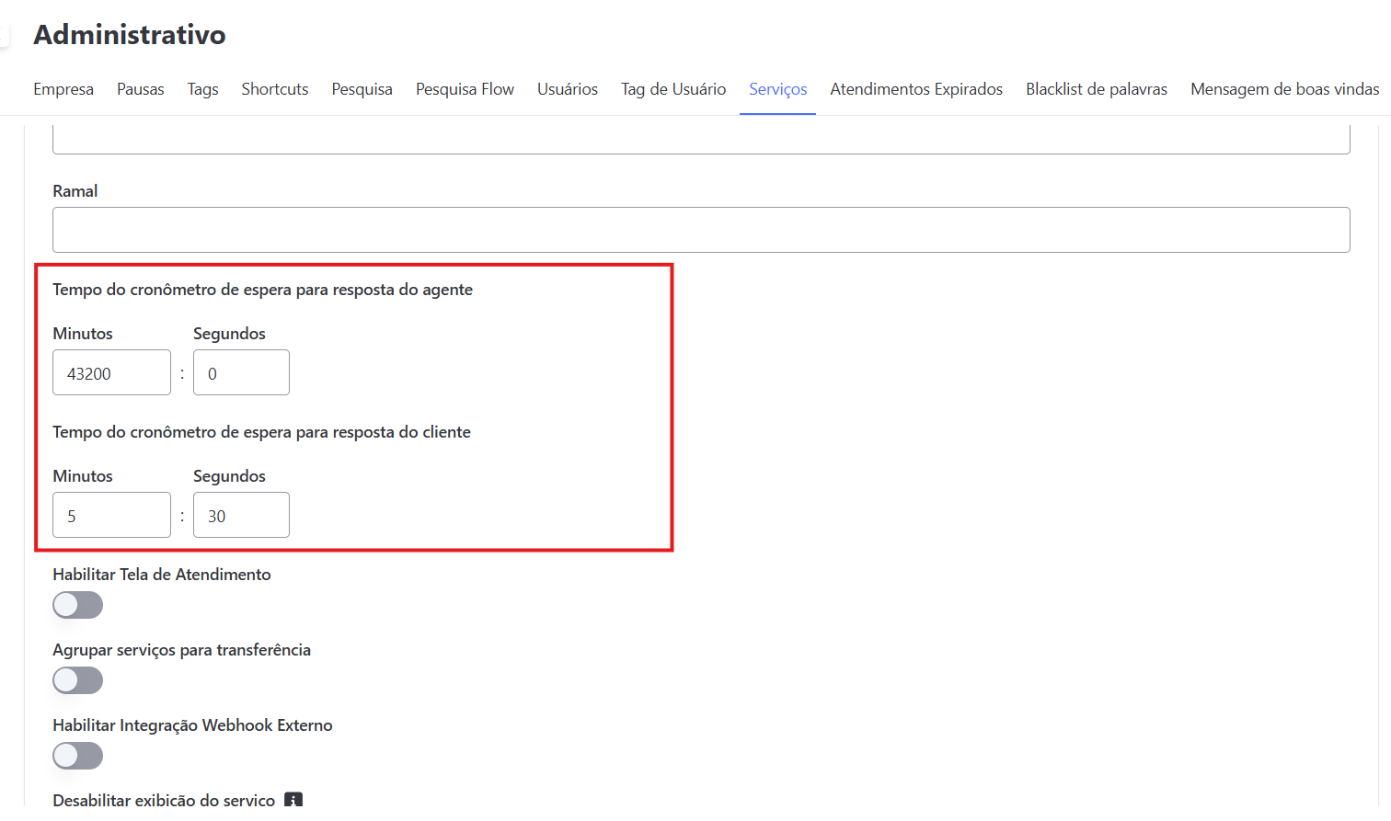This screenshot has width=1391, height=821.
Task: Click the info icon next to Desabilitar exibição do serviço
Action: tap(293, 801)
